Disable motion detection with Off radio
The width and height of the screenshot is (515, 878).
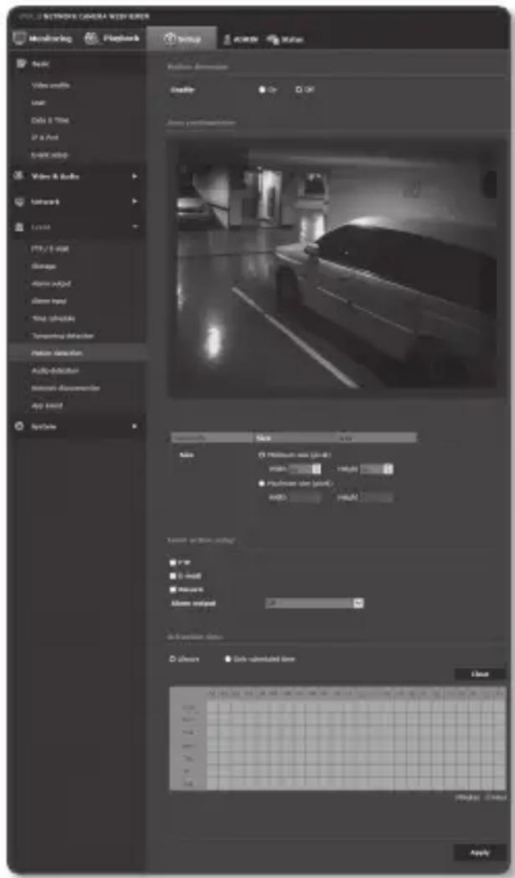299,90
